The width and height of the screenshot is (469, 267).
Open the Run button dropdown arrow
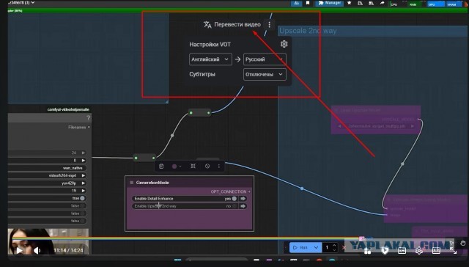pyautogui.click(x=316, y=247)
